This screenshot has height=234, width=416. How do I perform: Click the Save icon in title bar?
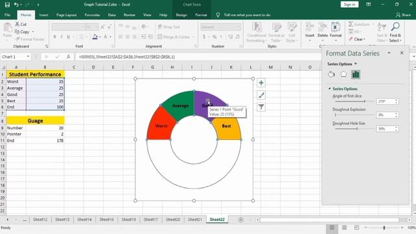pos(7,5)
